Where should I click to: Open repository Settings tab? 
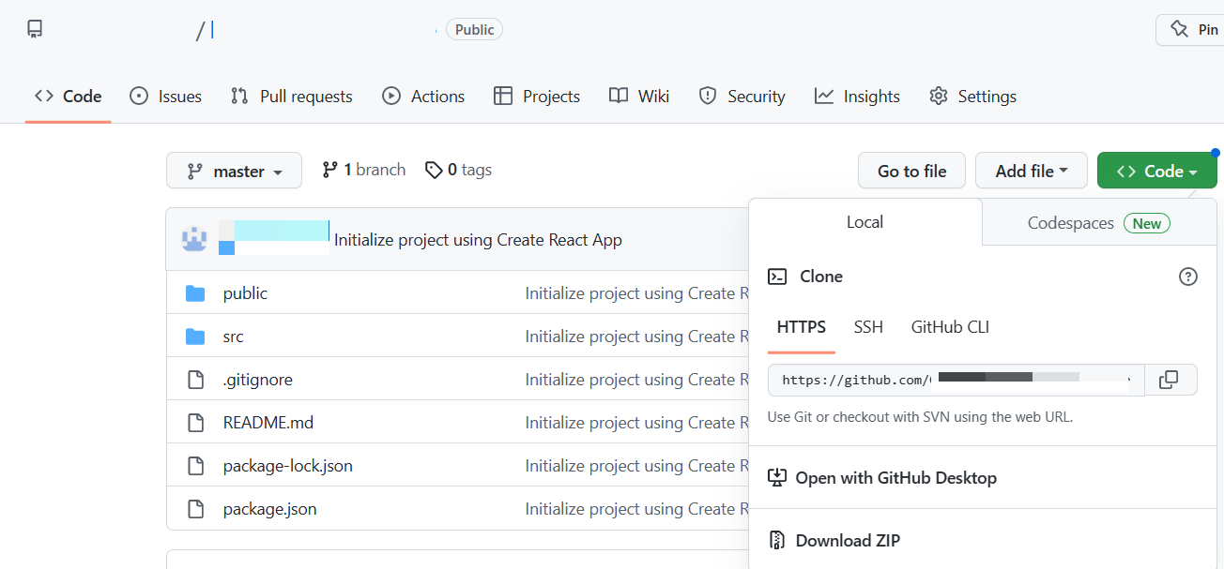tap(973, 96)
